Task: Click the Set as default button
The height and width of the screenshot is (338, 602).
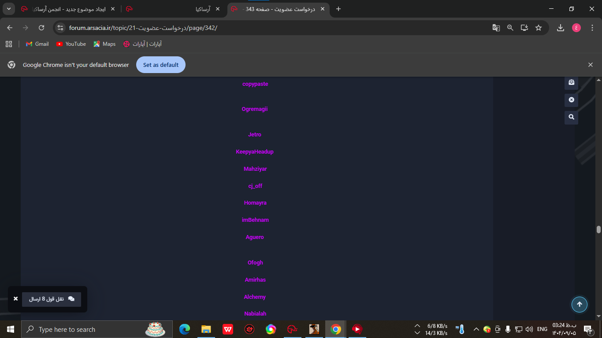Action: click(x=160, y=65)
